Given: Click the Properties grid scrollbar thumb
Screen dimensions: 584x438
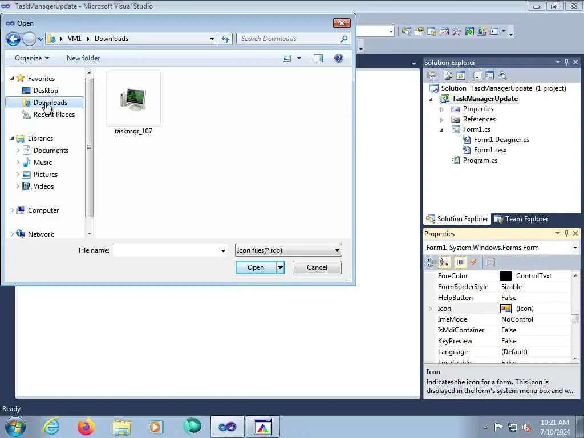Looking at the screenshot, I should (575, 319).
